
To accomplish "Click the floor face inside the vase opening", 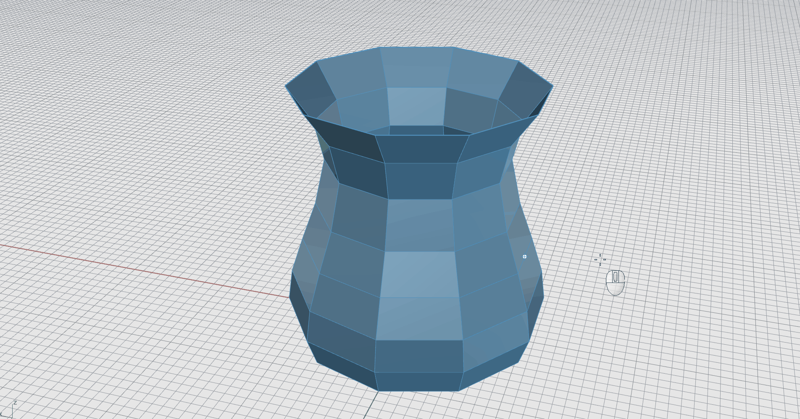I will [416, 130].
